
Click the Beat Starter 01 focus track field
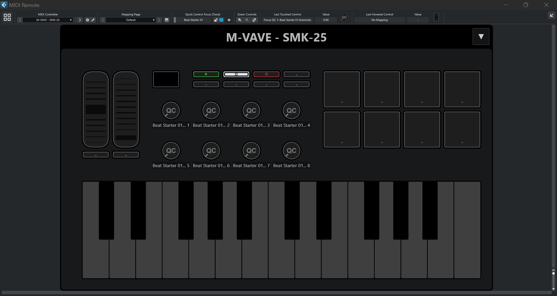pos(193,20)
